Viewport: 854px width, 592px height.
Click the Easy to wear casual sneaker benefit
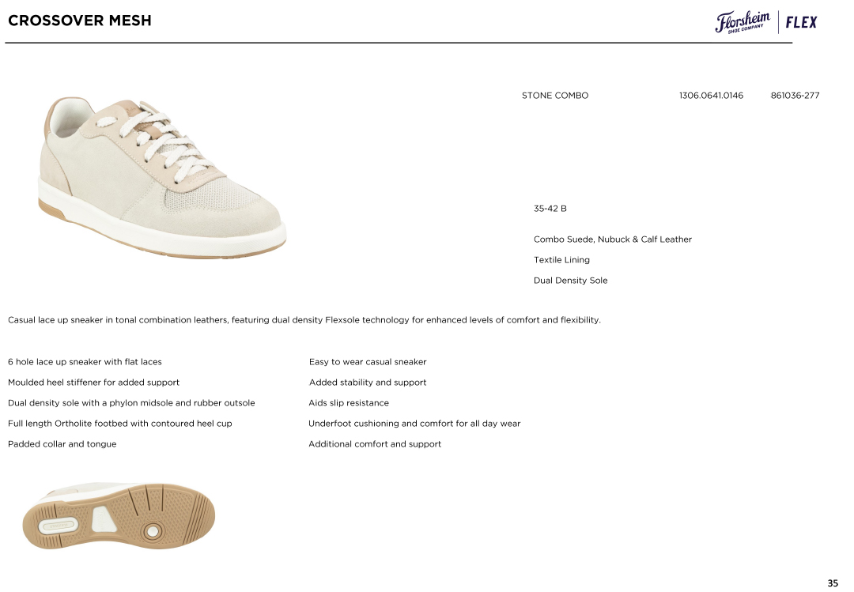[x=367, y=362]
